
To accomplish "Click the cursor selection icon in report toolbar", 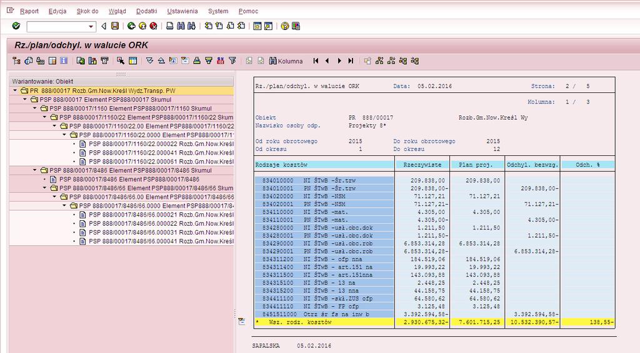I will point(121,60).
